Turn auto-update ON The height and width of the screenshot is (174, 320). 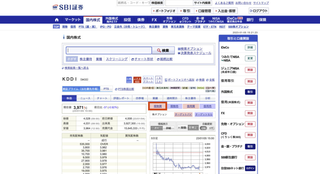(203, 128)
